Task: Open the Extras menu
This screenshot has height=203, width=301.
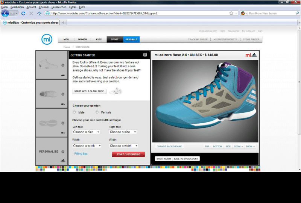Action: 73,7
